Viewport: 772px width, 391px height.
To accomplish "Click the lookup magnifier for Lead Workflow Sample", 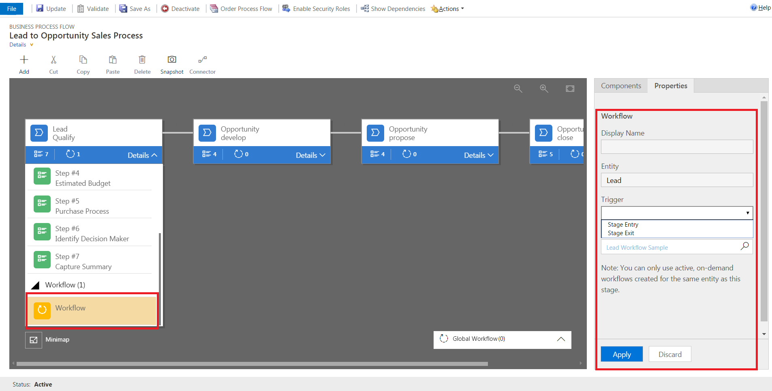I will (x=744, y=246).
